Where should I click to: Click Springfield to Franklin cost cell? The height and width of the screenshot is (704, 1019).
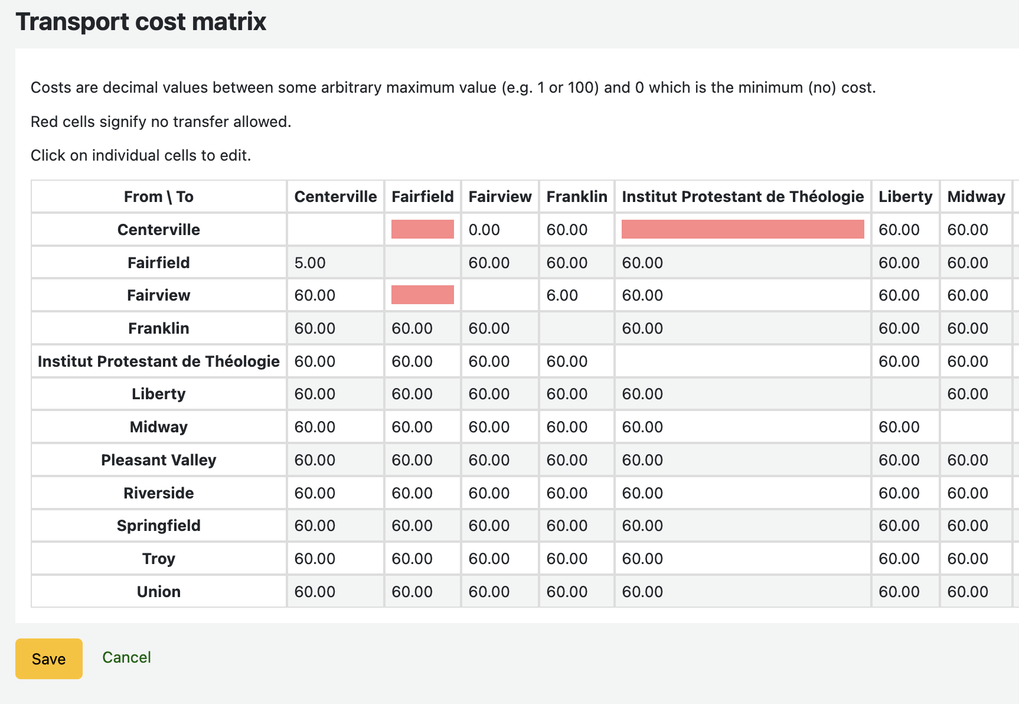click(x=576, y=526)
